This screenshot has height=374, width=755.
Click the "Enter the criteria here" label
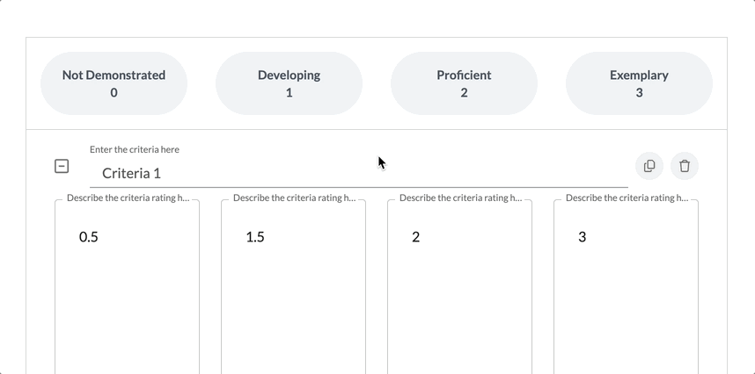coord(135,149)
